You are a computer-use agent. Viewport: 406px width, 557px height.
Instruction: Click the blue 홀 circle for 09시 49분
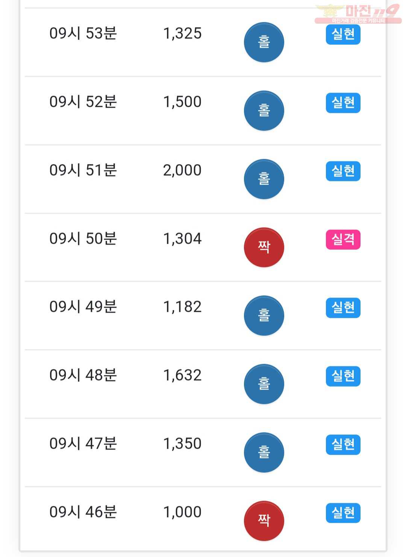point(264,316)
